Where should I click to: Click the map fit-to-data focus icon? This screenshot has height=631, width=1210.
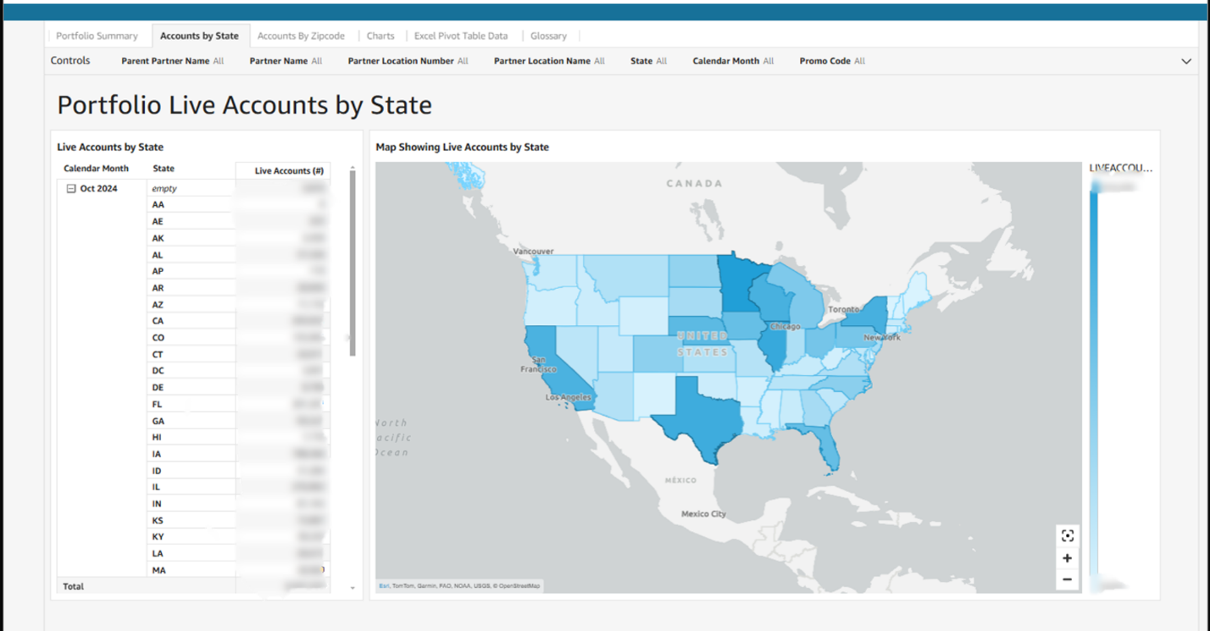[x=1067, y=535]
